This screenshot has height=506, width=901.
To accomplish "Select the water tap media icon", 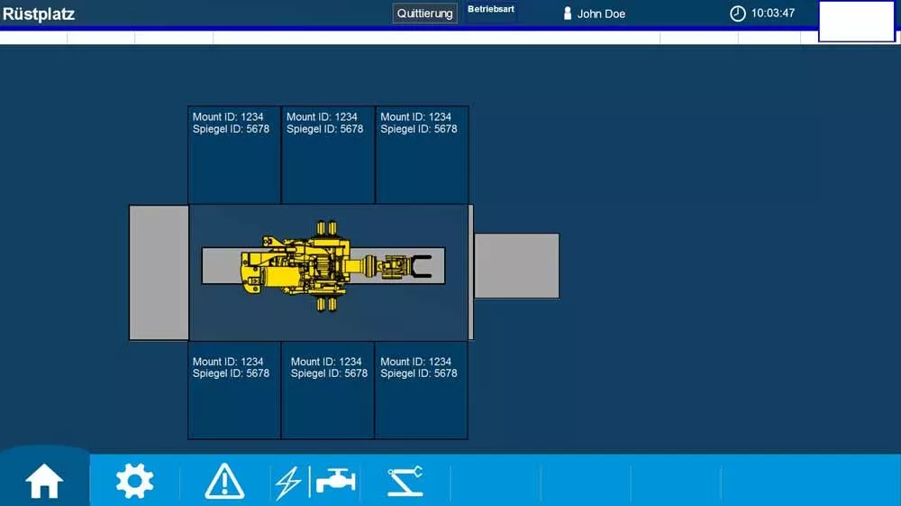I will [x=335, y=481].
